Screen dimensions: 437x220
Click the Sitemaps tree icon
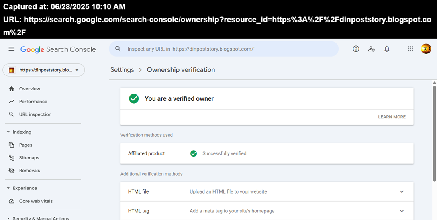tap(11, 158)
